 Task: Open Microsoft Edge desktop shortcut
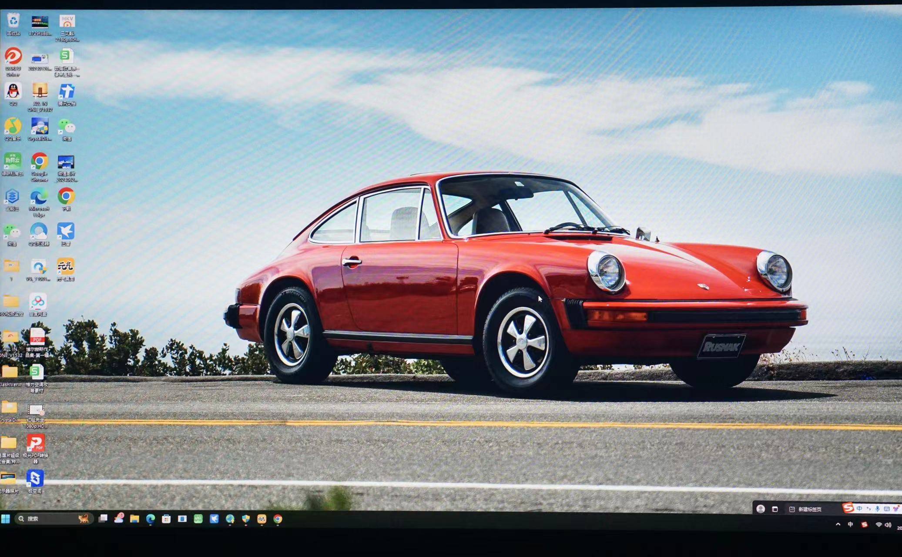point(39,197)
